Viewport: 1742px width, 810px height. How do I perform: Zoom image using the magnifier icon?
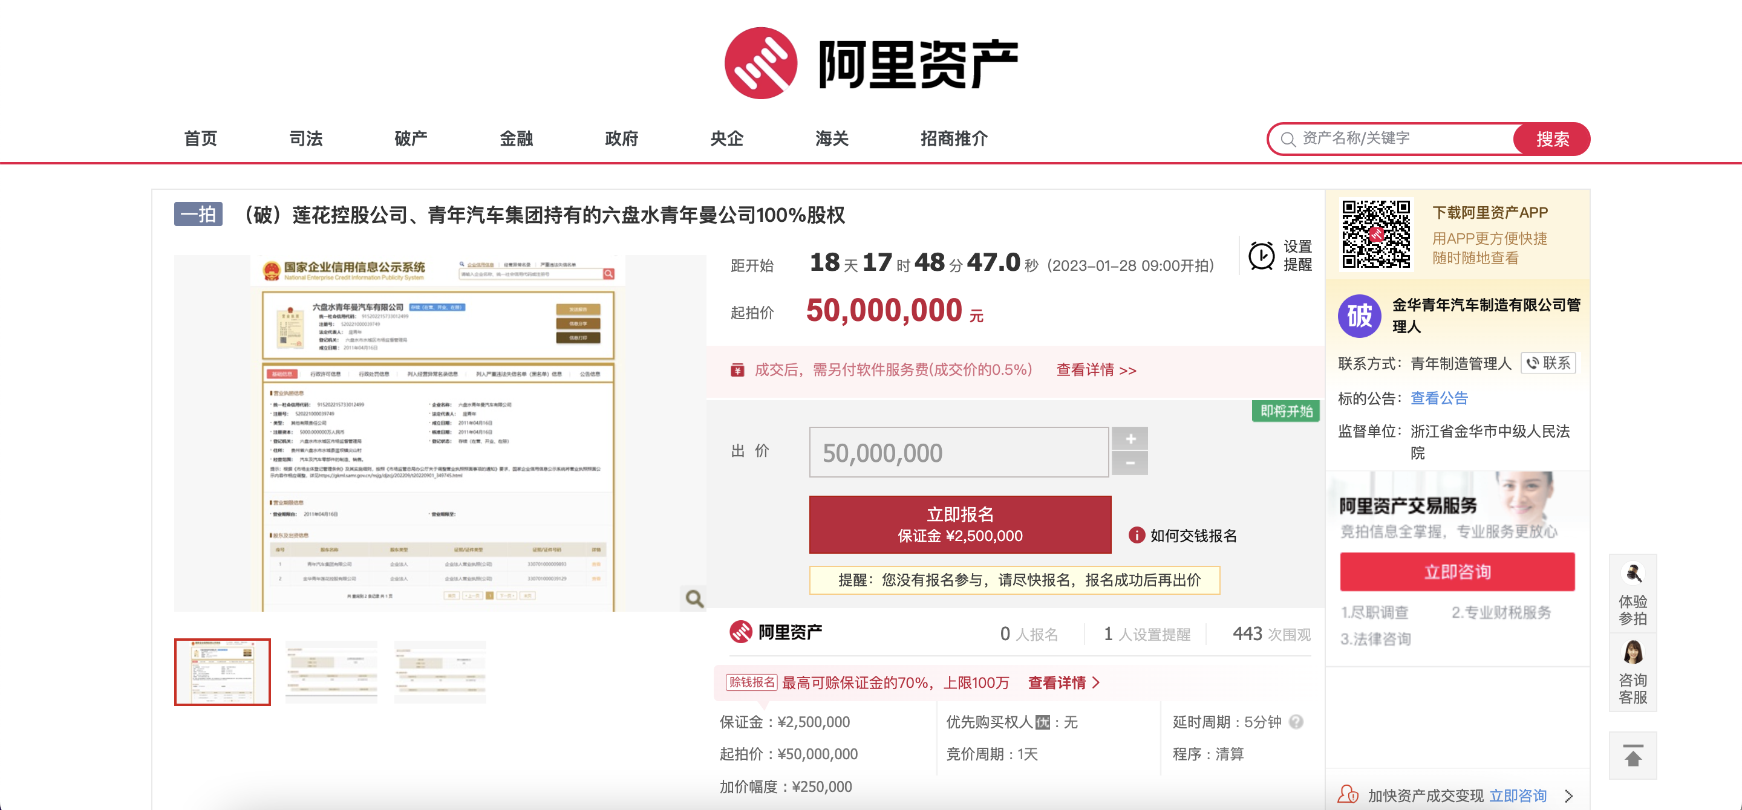click(x=694, y=598)
